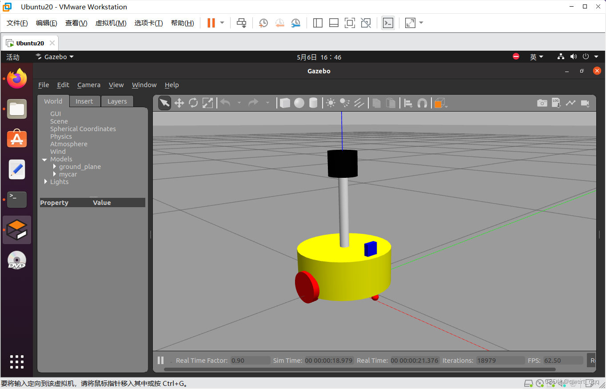Open the align tool
The height and width of the screenshot is (389, 606).
(x=408, y=103)
